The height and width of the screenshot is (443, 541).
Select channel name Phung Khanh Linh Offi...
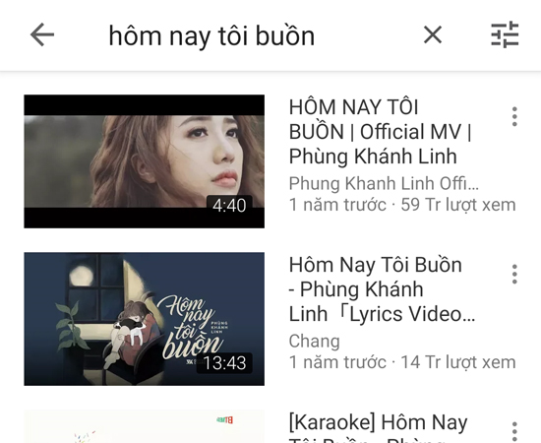[384, 183]
